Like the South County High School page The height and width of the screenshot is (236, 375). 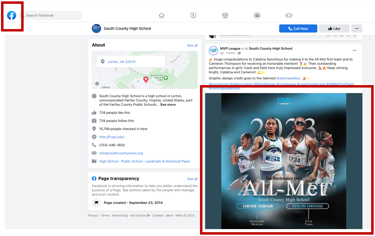[334, 29]
